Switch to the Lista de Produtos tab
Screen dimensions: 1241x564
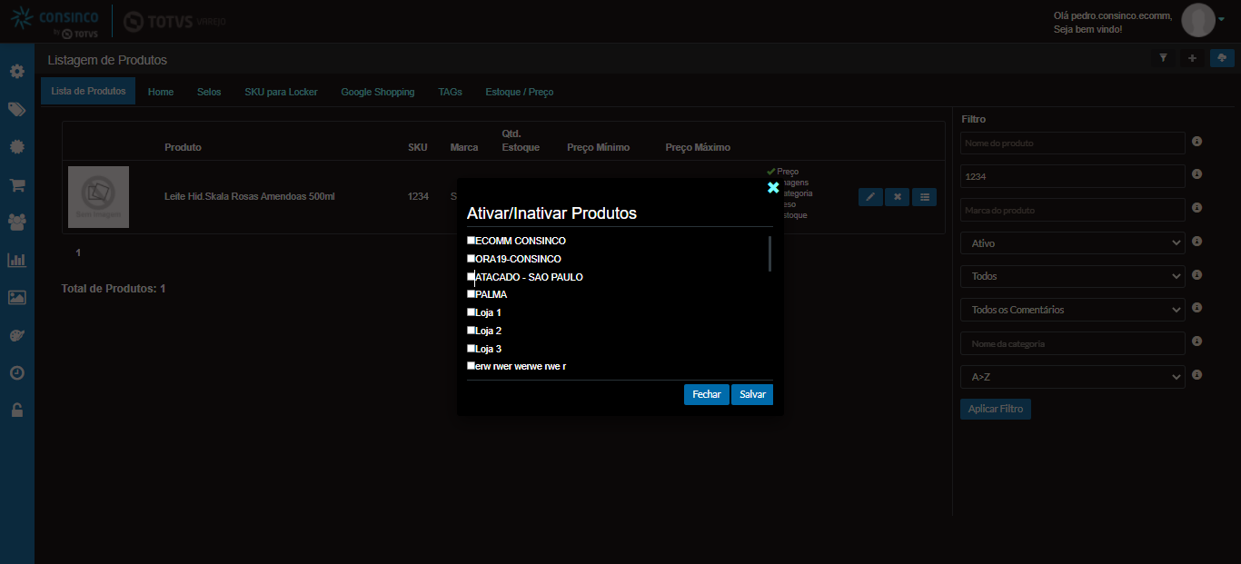tap(88, 91)
